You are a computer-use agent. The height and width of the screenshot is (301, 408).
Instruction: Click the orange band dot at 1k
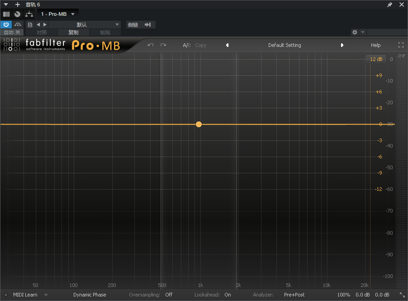[x=199, y=125]
